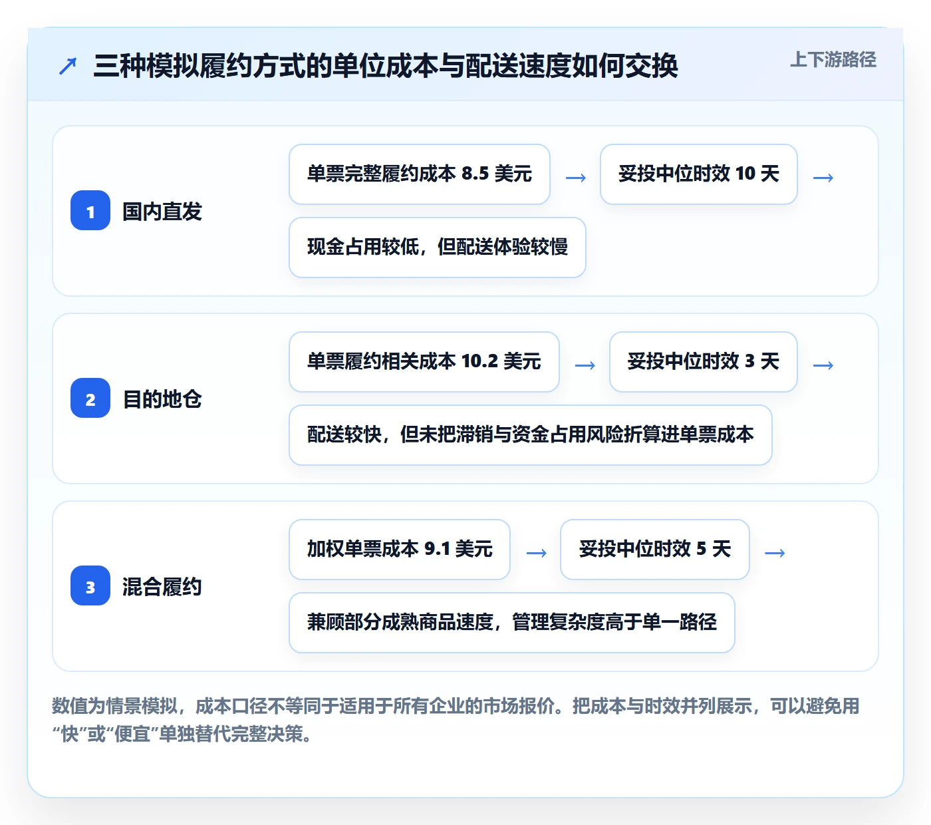This screenshot has height=825, width=931.
Task: Select the chip starting with 配送较快，但未把滞销
Action: click(x=531, y=435)
